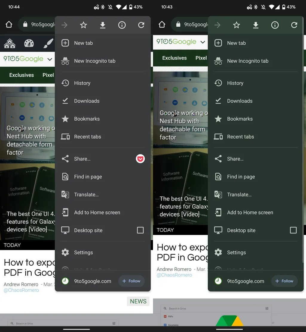The width and height of the screenshot is (306, 332).
Task: Tap the 9to5google.com clock icon in the right menu
Action: tap(218, 281)
